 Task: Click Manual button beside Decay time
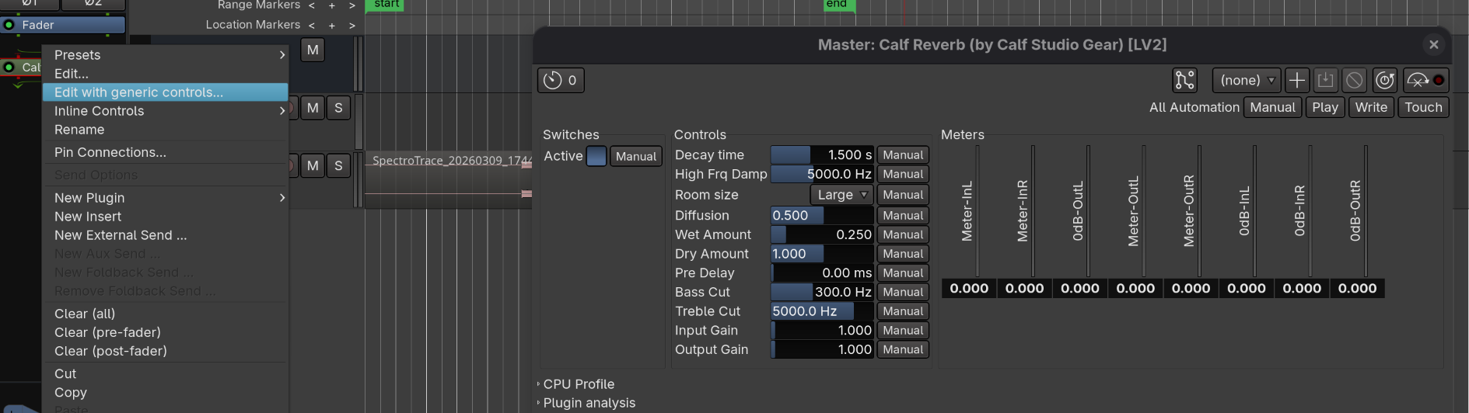[902, 155]
